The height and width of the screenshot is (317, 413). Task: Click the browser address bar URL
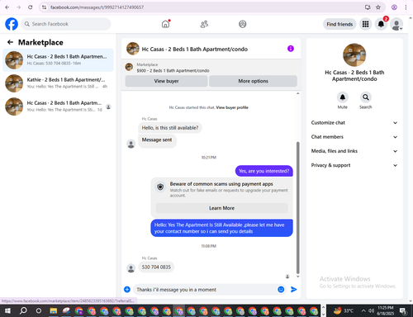pyautogui.click(x=97, y=7)
